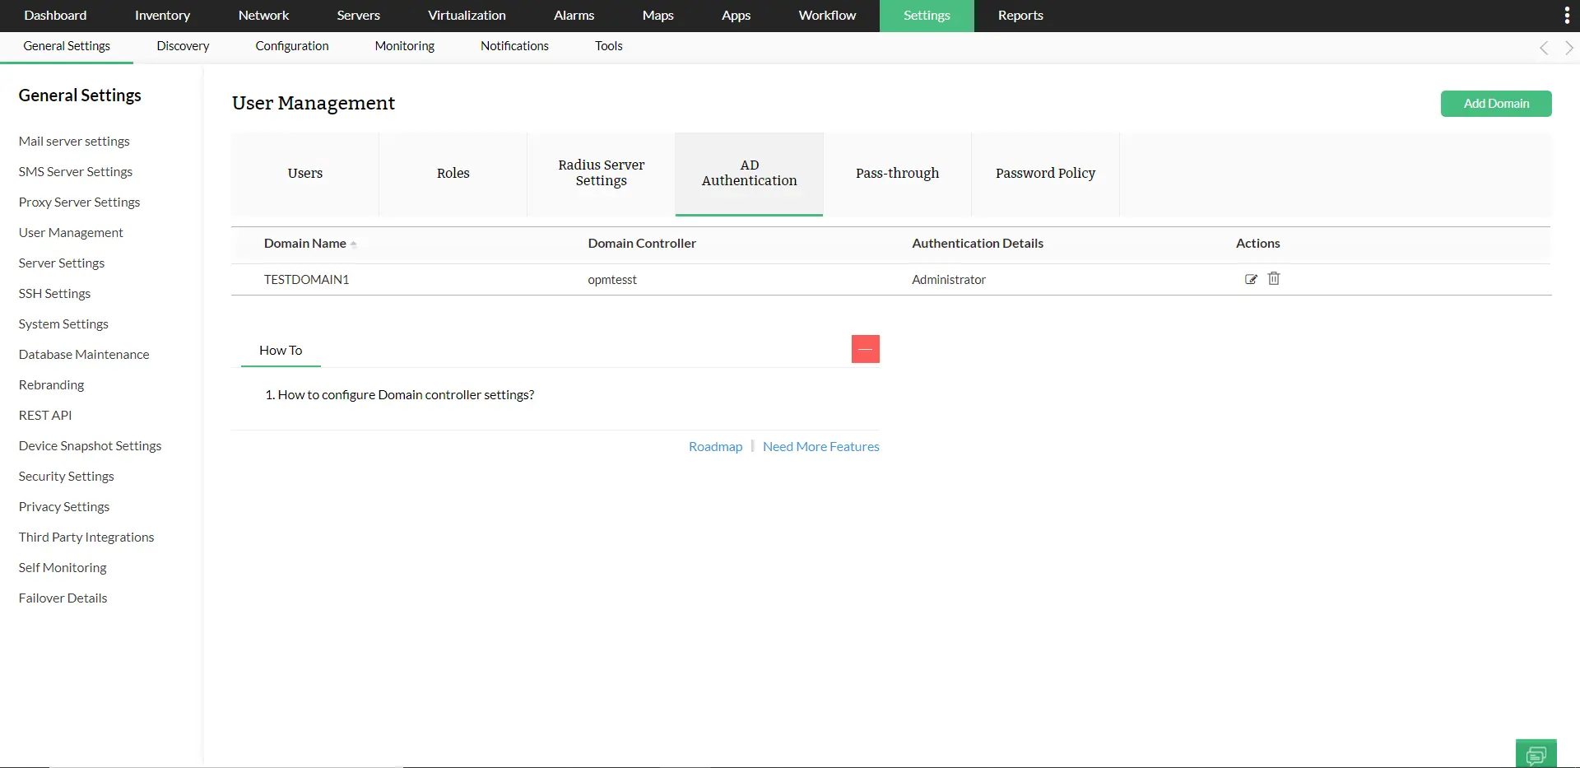This screenshot has width=1580, height=768.
Task: Click the Add Domain button
Action: click(1496, 104)
